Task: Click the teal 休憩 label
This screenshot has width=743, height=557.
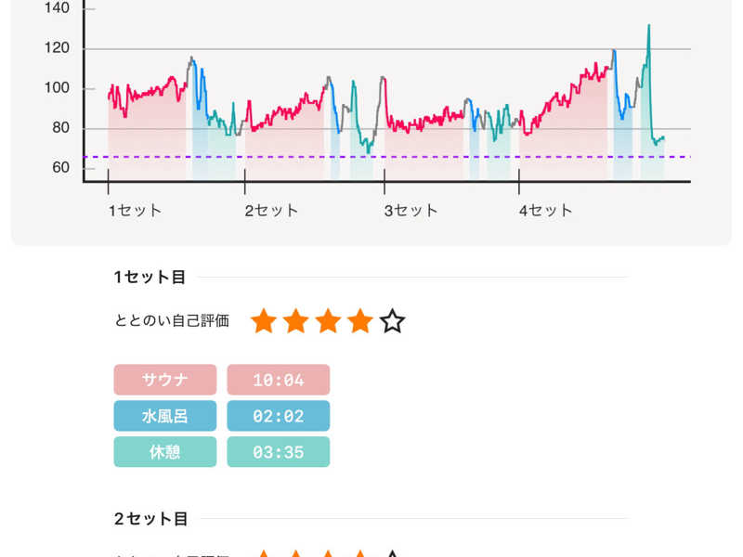Action: (165, 452)
